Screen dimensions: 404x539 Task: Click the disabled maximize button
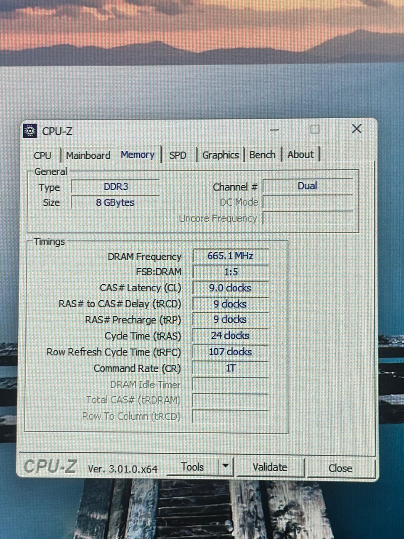pos(315,129)
